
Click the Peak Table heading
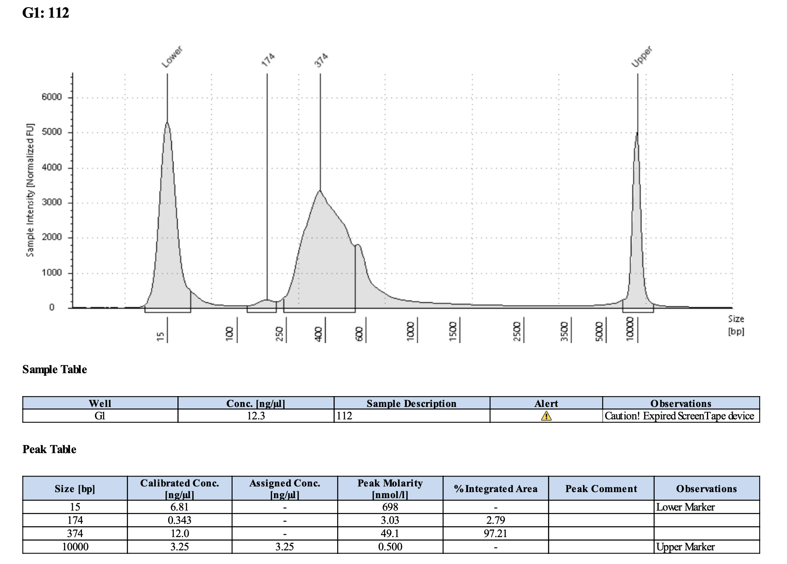[49, 449]
